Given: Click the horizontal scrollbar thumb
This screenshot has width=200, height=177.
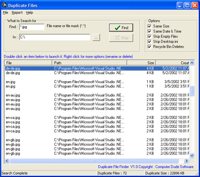Looking at the screenshot, I should click(x=94, y=161).
